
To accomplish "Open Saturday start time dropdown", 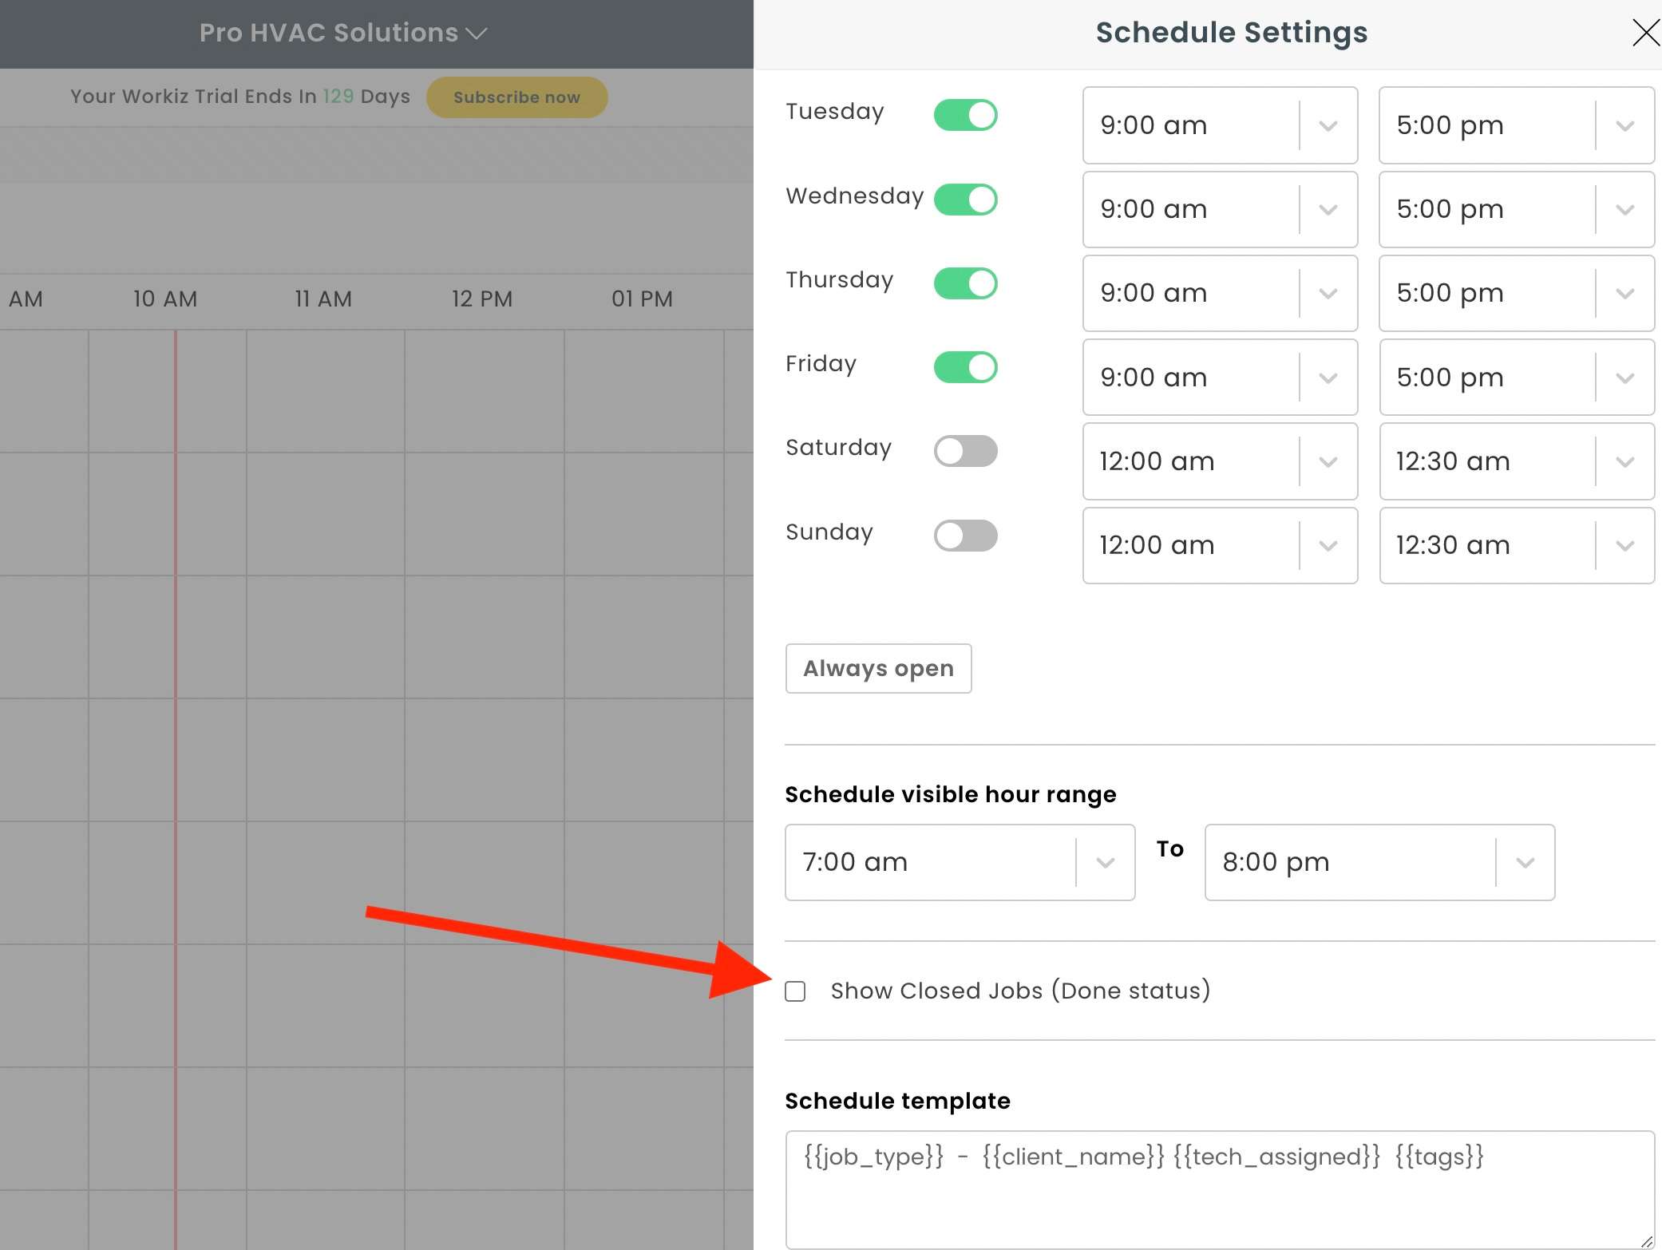I will 1220,461.
